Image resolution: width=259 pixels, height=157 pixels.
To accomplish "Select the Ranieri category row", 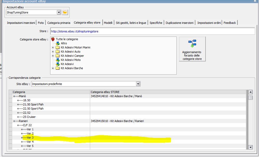I will 51,121.
